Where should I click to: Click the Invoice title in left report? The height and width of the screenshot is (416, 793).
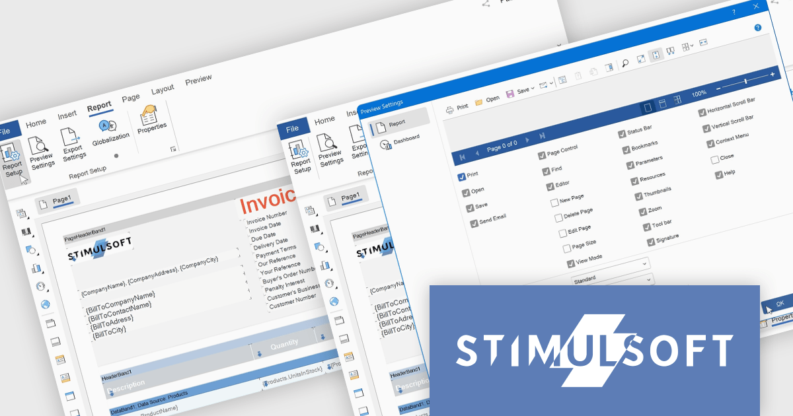coord(268,199)
